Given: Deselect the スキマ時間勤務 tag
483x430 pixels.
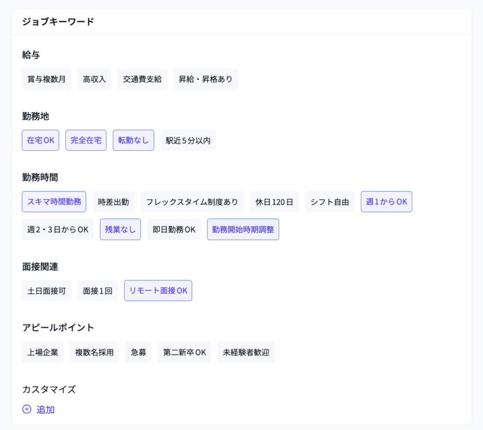Looking at the screenshot, I should tap(54, 202).
